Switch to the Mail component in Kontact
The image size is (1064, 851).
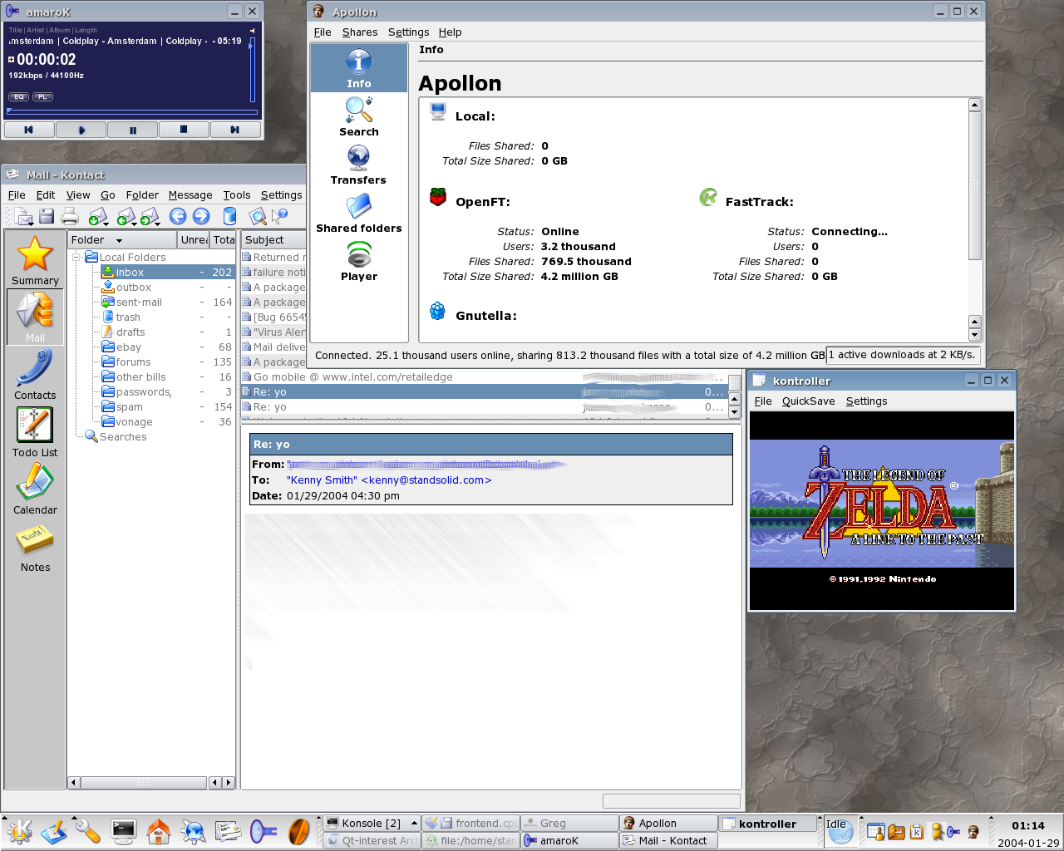[x=35, y=317]
